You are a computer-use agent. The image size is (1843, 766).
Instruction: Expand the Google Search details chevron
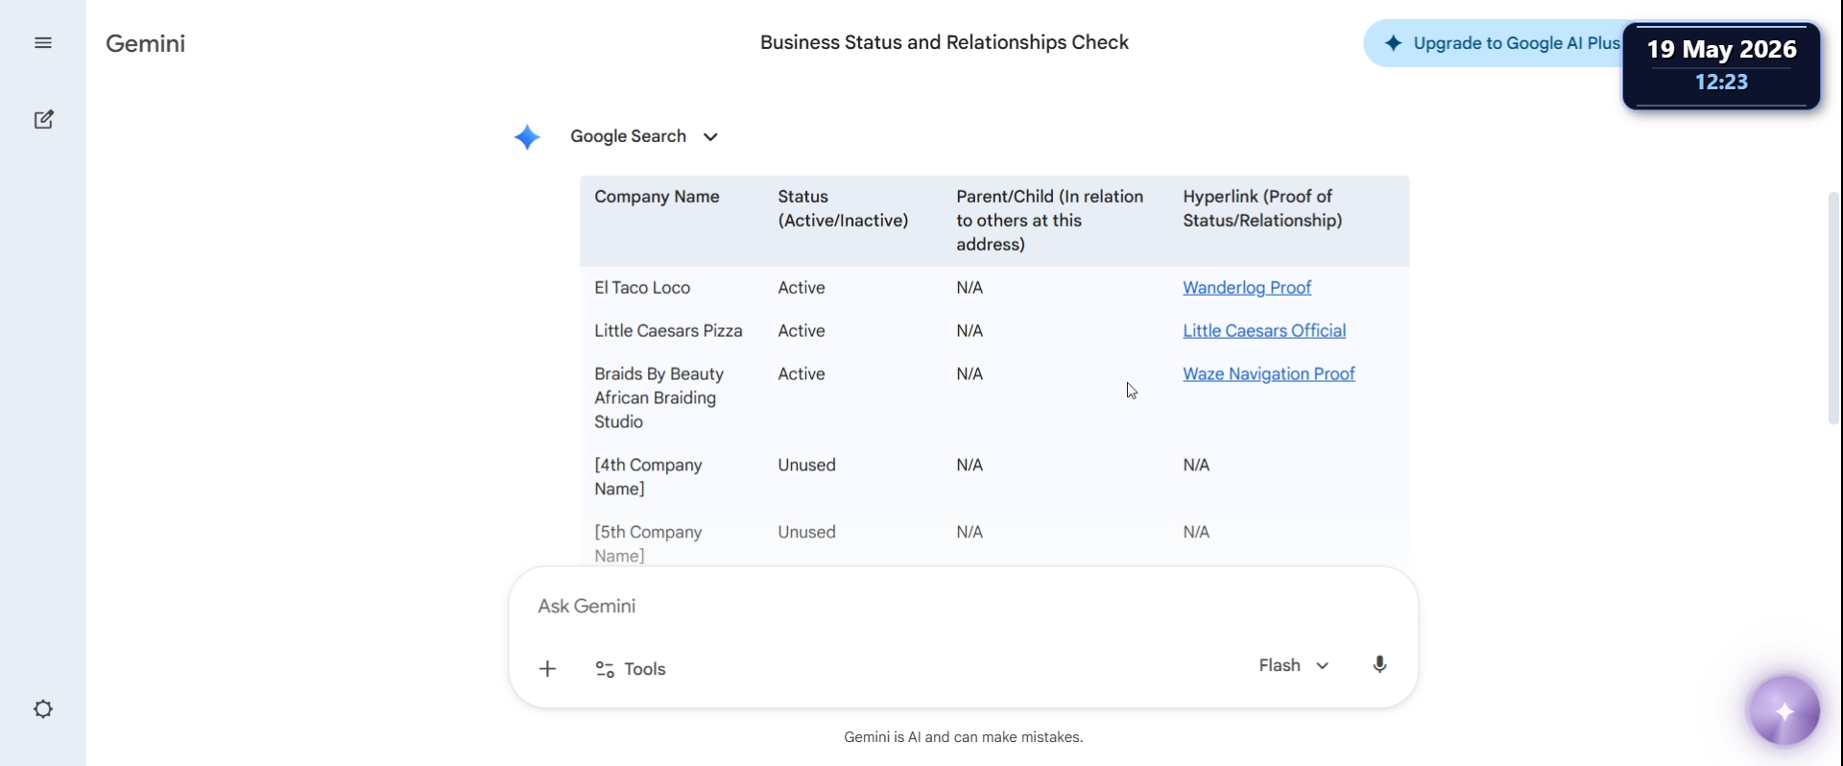pyautogui.click(x=710, y=137)
